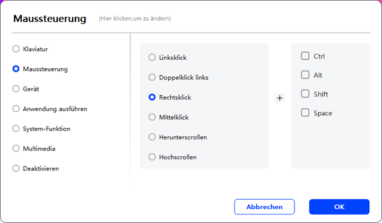
Task: Choose Linksklick mouse action
Action: tap(152, 57)
